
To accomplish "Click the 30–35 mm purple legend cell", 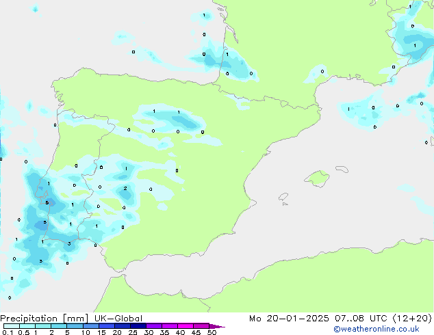I will 153,326.
